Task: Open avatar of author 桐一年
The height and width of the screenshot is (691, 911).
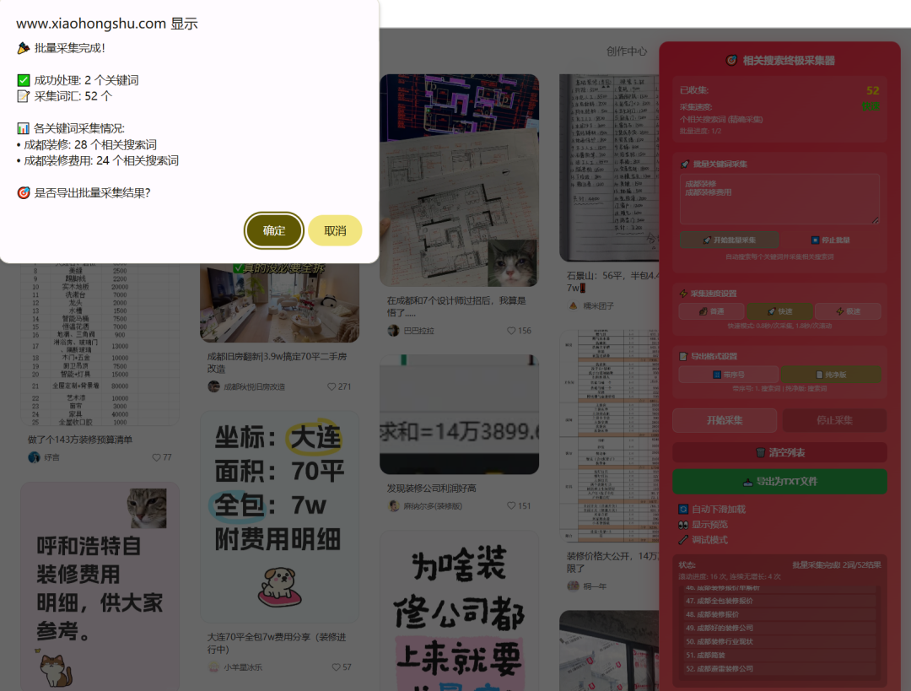Action: tap(573, 586)
